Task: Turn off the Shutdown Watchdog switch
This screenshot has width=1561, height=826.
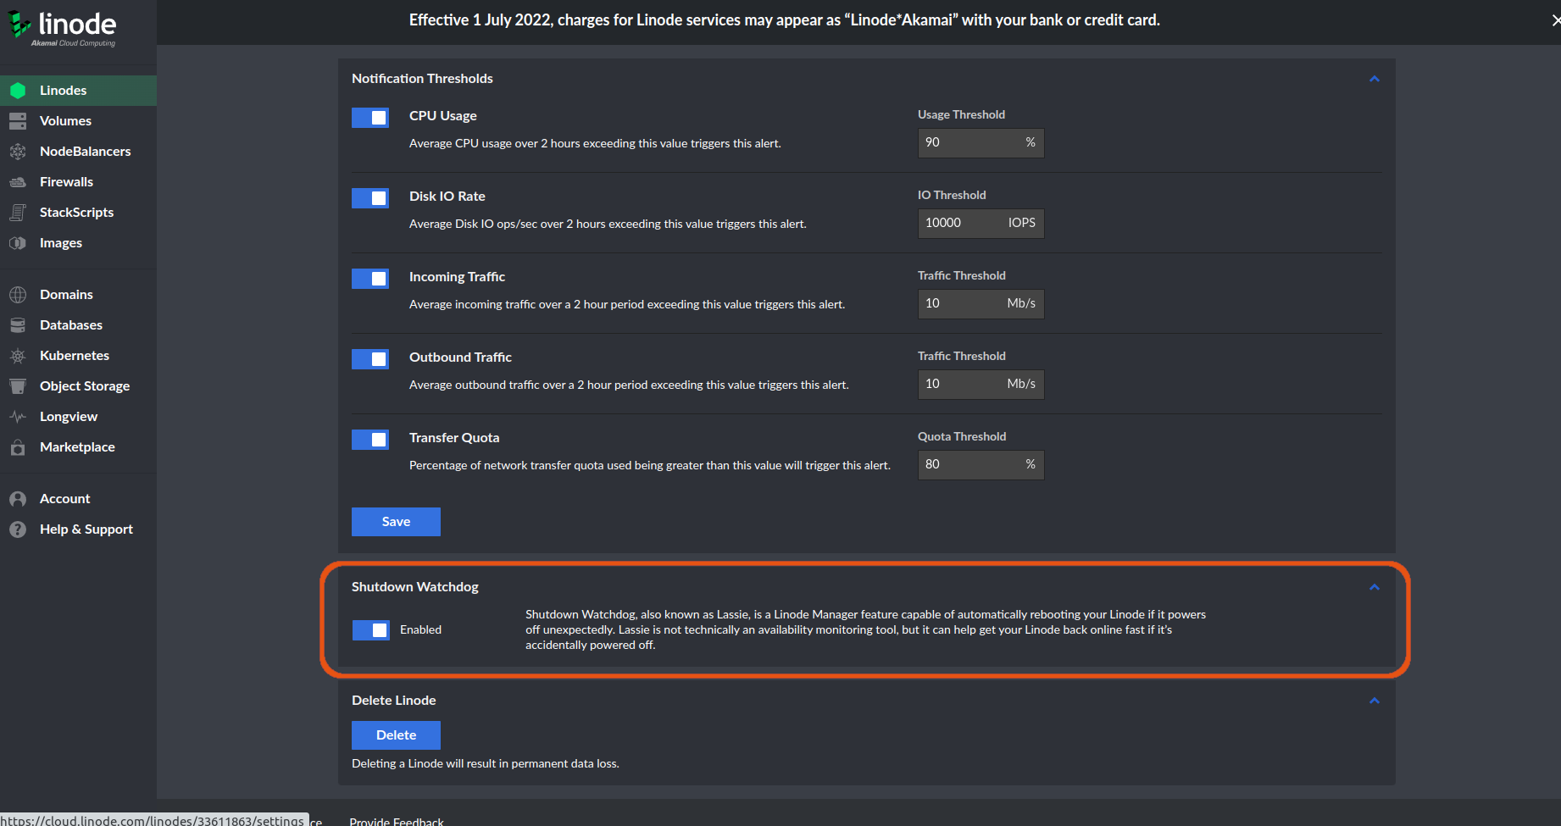Action: (371, 629)
